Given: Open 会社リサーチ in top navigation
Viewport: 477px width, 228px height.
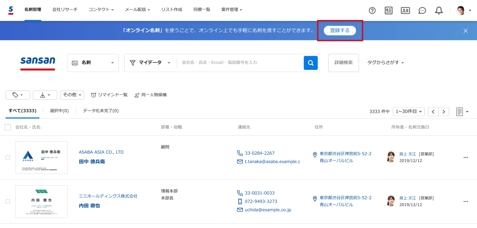Looking at the screenshot, I should pos(65,10).
